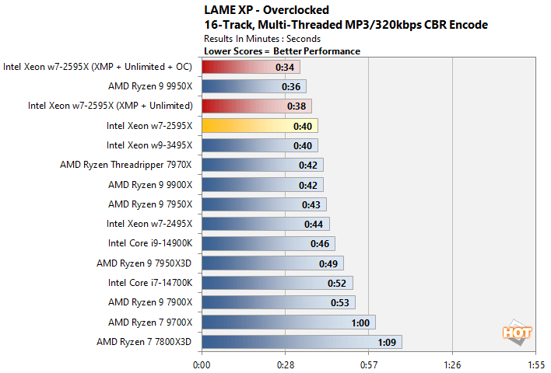This screenshot has width=551, height=373.
Task: Select the Intel Core i7-14700K label
Action: (150, 283)
